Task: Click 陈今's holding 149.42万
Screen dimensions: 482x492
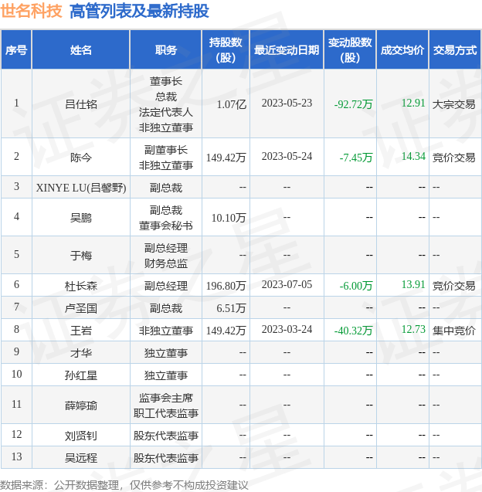Action: tap(226, 158)
